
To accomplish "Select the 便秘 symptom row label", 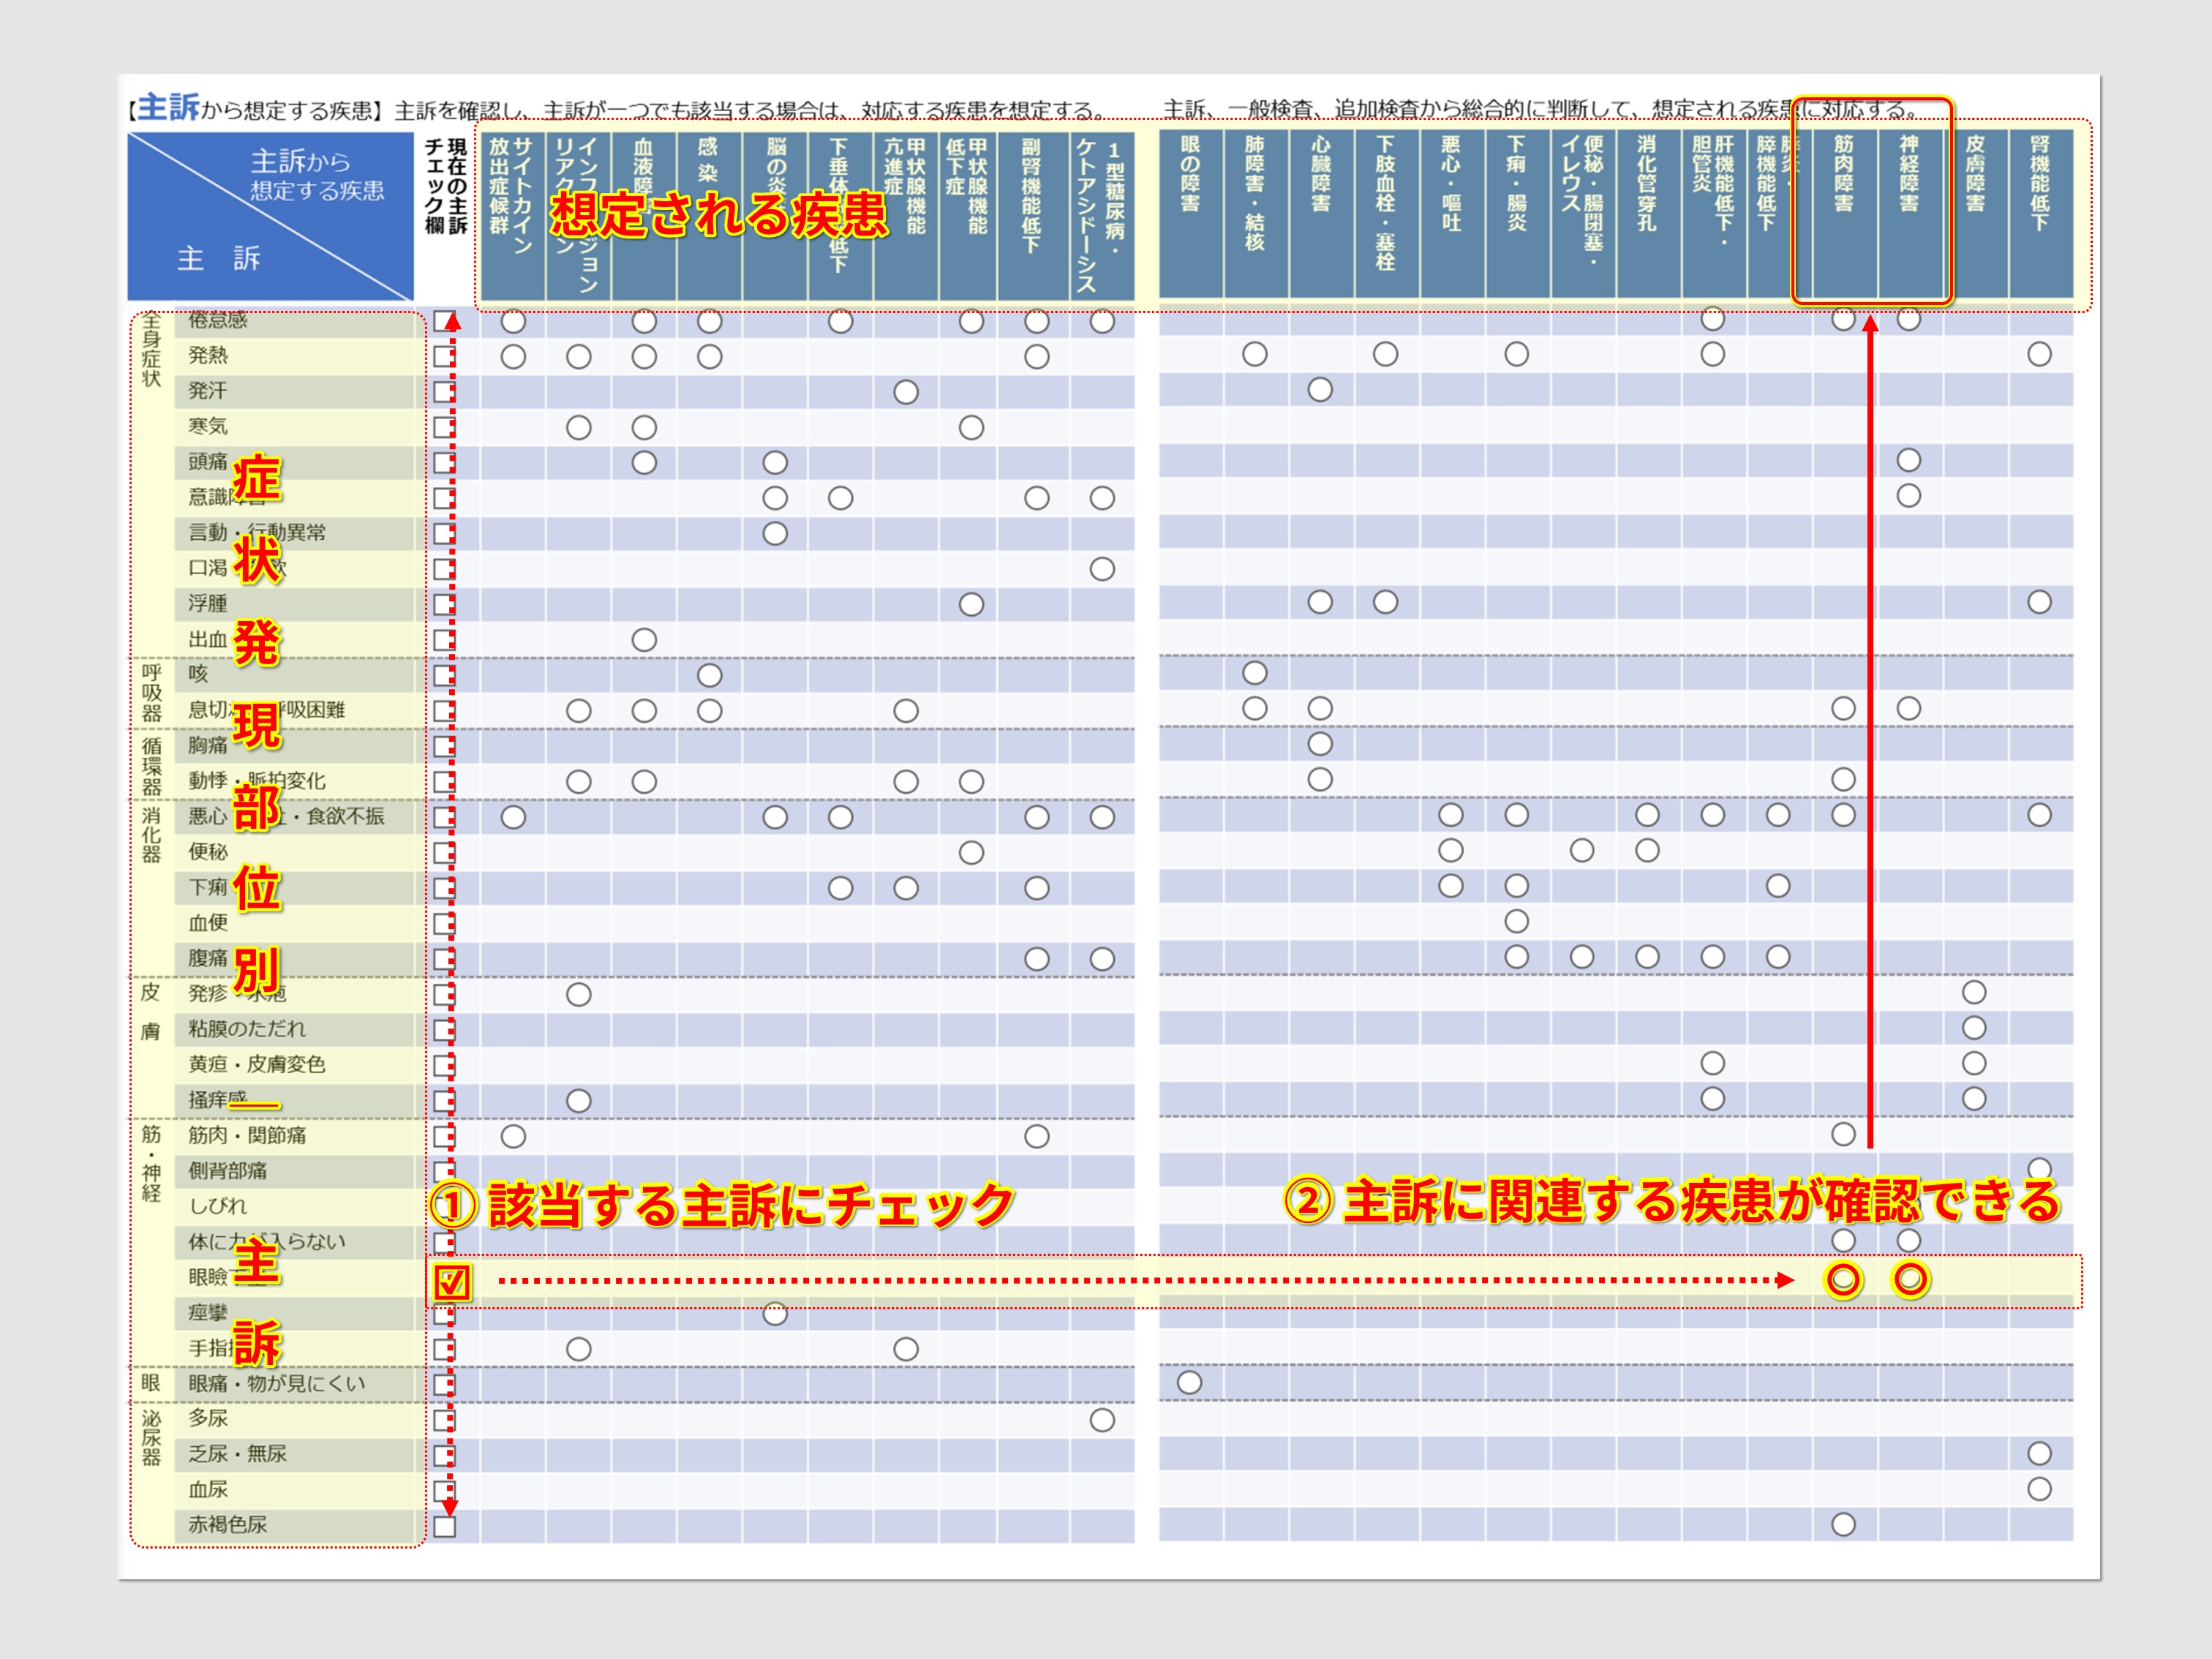I will [209, 852].
